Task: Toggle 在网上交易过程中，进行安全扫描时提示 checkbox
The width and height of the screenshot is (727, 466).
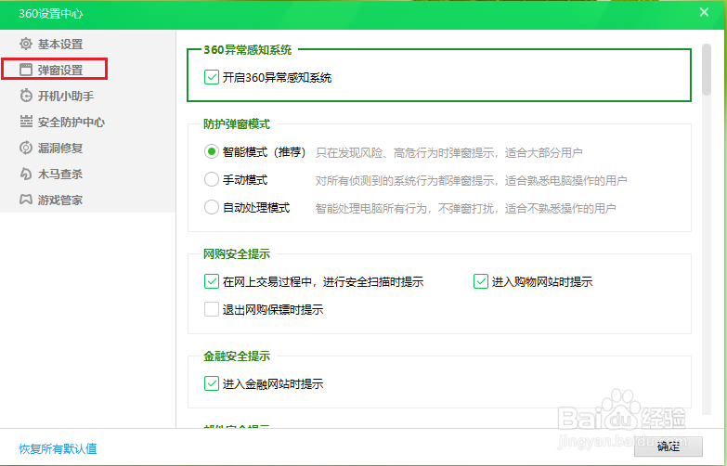Action: (212, 281)
